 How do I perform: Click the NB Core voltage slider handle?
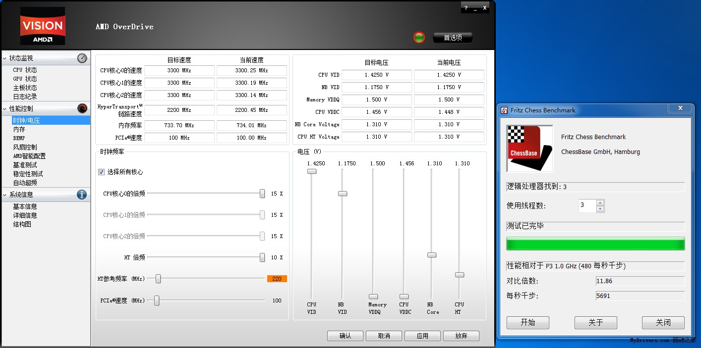pyautogui.click(x=432, y=255)
